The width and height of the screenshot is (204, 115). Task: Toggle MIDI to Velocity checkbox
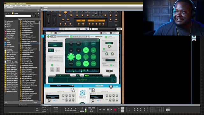coord(104,49)
